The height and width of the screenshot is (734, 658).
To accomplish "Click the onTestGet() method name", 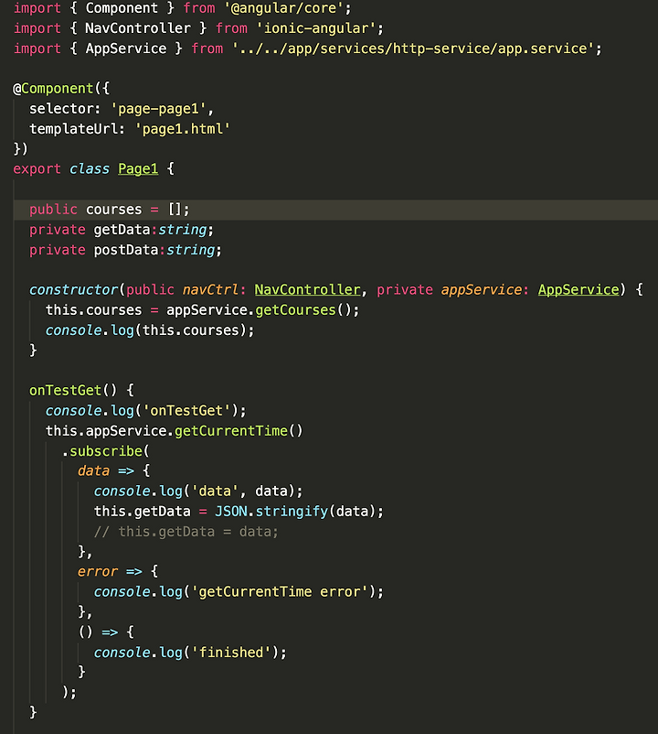I will [x=65, y=390].
